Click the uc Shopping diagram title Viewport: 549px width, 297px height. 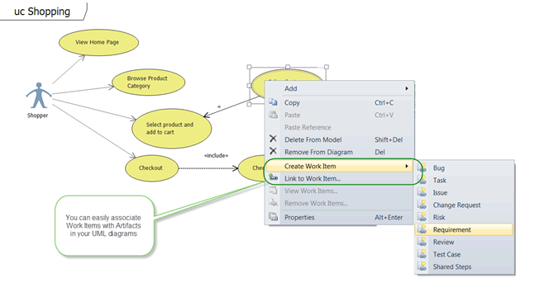[x=42, y=12]
